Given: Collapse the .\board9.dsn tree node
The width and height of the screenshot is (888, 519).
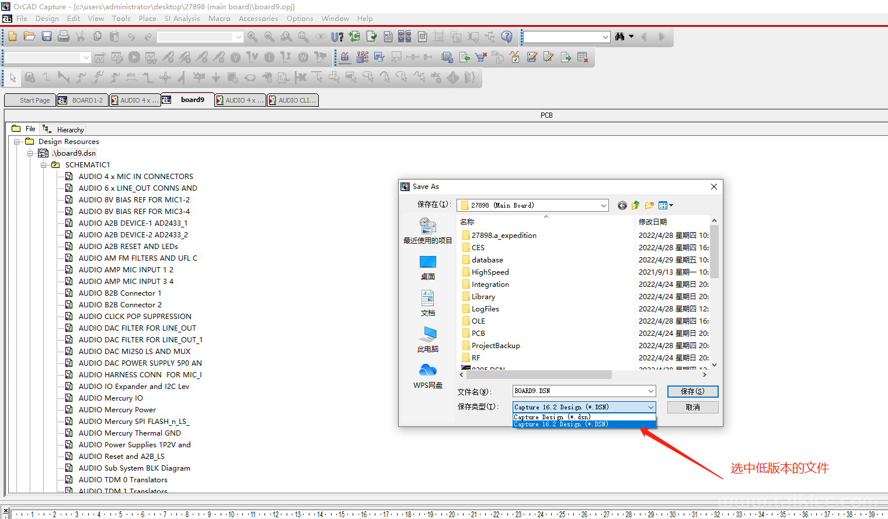Looking at the screenshot, I should [x=30, y=153].
